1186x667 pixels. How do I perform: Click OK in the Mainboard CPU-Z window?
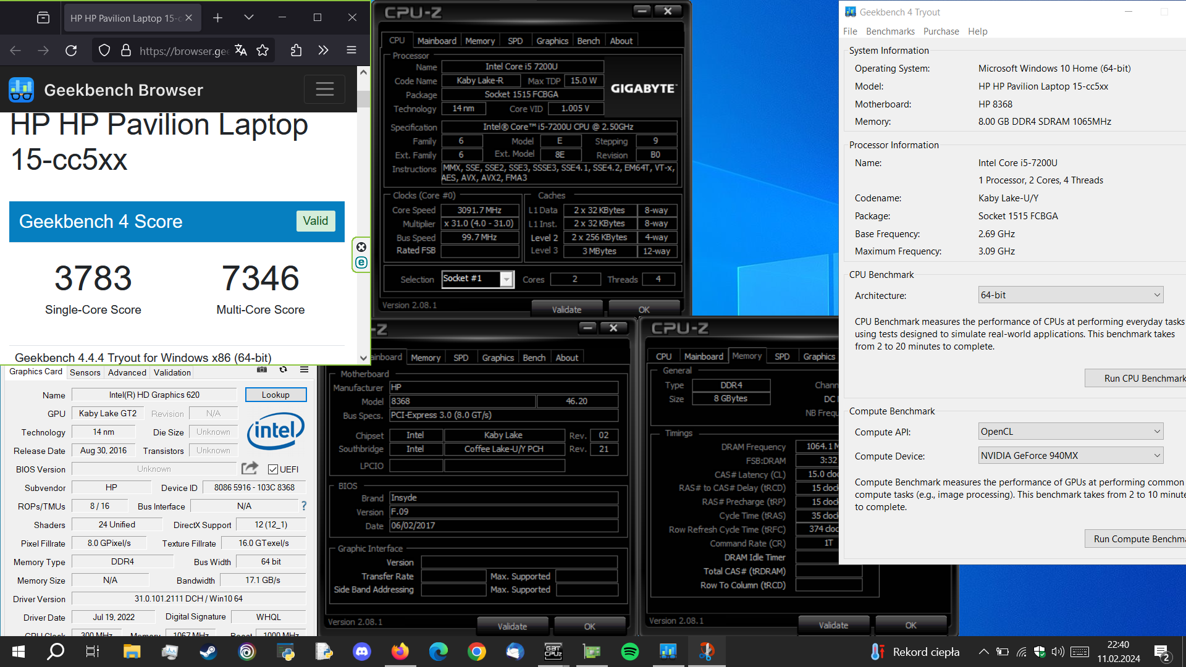[589, 626]
